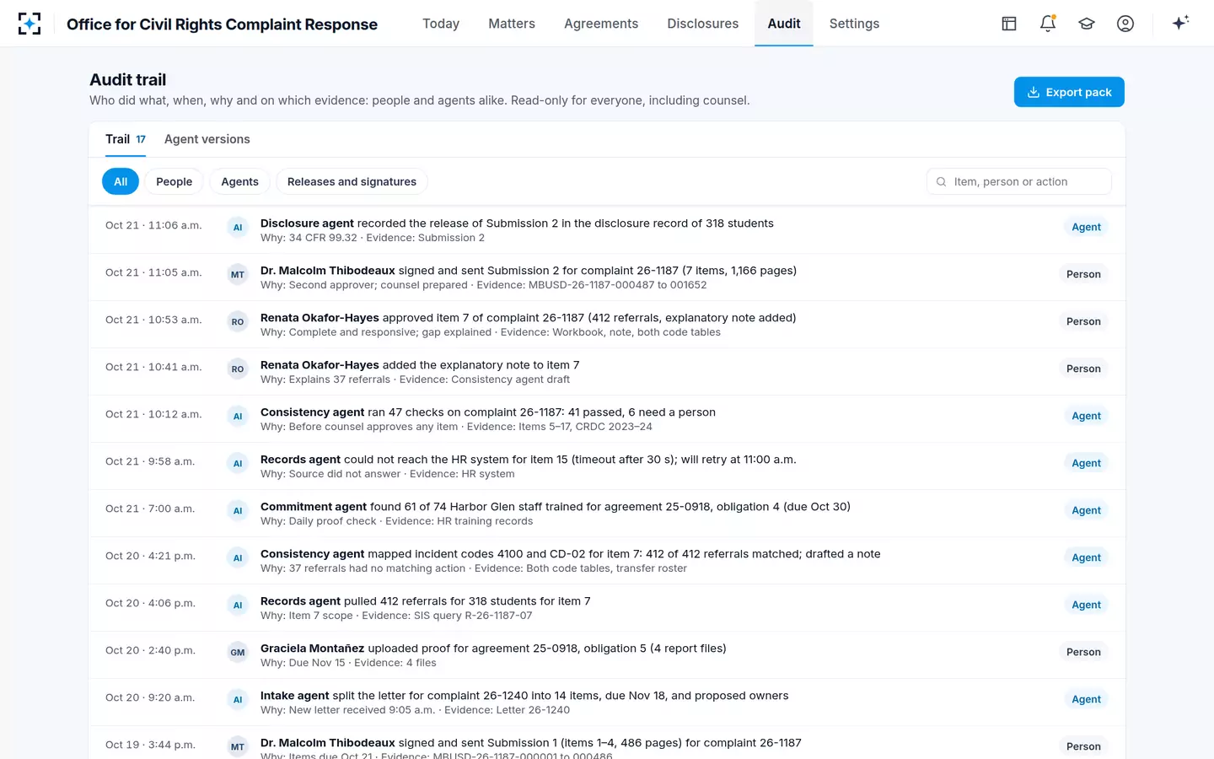The width and height of the screenshot is (1214, 759).
Task: Open the user account icon
Action: click(1125, 24)
